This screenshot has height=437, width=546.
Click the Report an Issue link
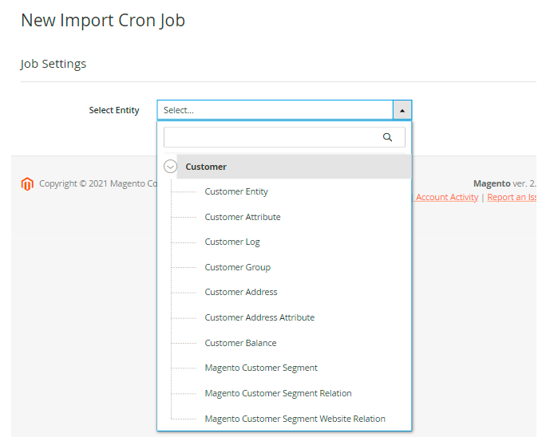pos(515,197)
